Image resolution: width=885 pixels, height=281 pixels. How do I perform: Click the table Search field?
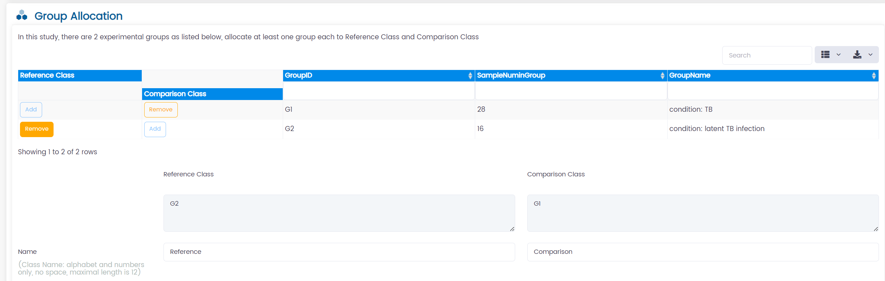click(766, 55)
